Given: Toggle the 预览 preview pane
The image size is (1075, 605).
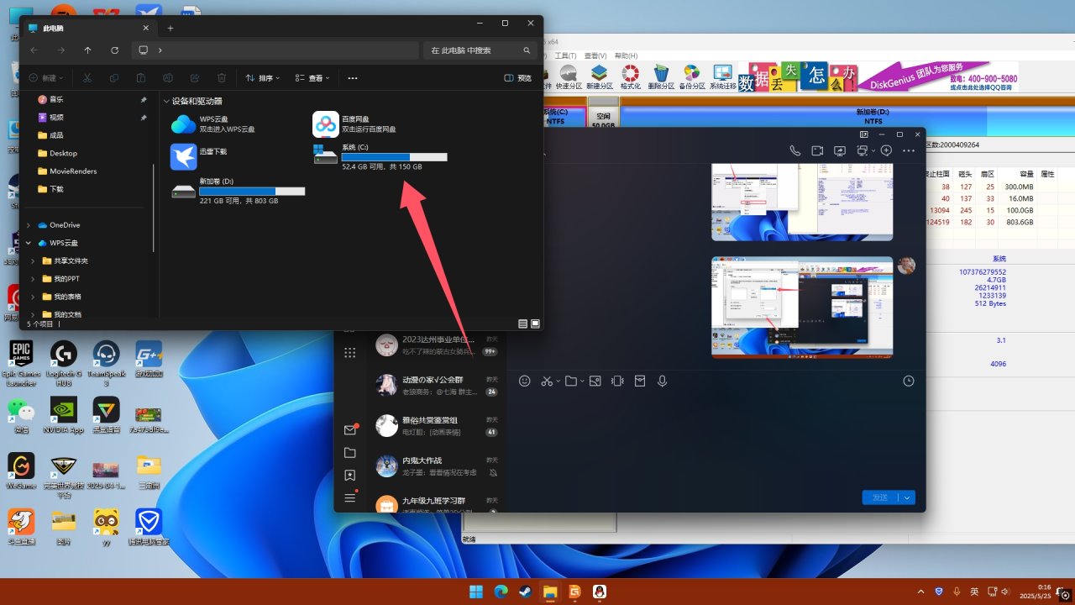Looking at the screenshot, I should 518,78.
